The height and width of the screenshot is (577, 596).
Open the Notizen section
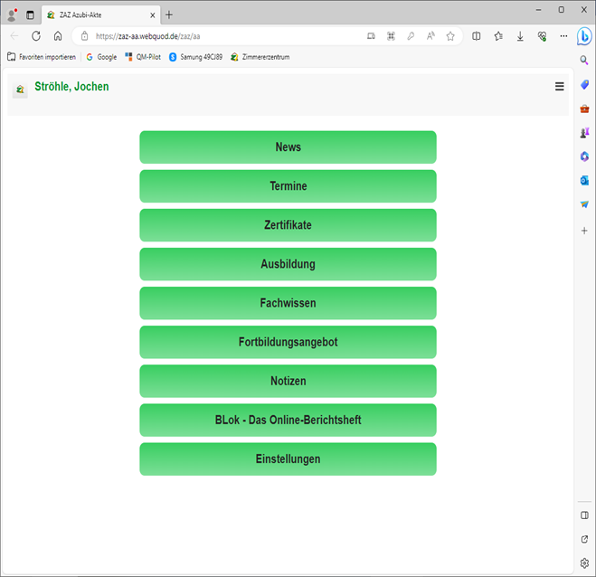pyautogui.click(x=288, y=382)
